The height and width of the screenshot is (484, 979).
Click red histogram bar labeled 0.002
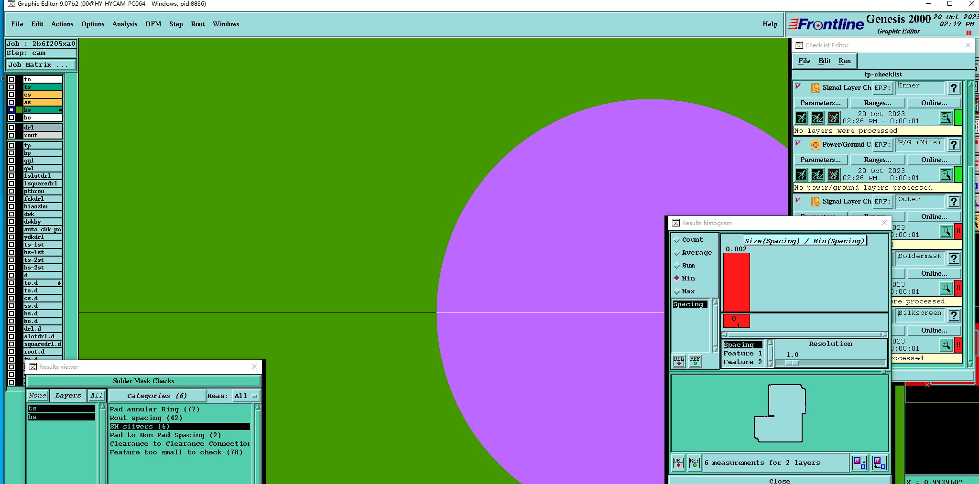pyautogui.click(x=737, y=282)
